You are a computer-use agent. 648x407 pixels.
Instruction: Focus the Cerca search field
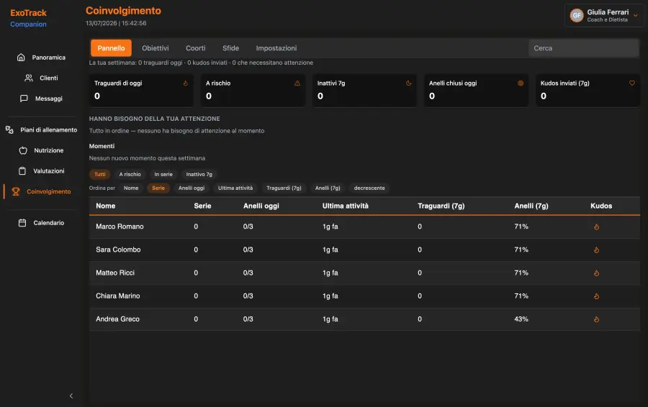point(583,48)
